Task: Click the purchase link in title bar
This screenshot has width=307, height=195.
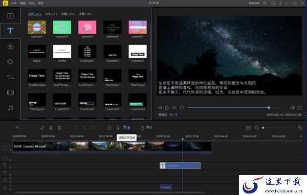Action: pyautogui.click(x=254, y=4)
